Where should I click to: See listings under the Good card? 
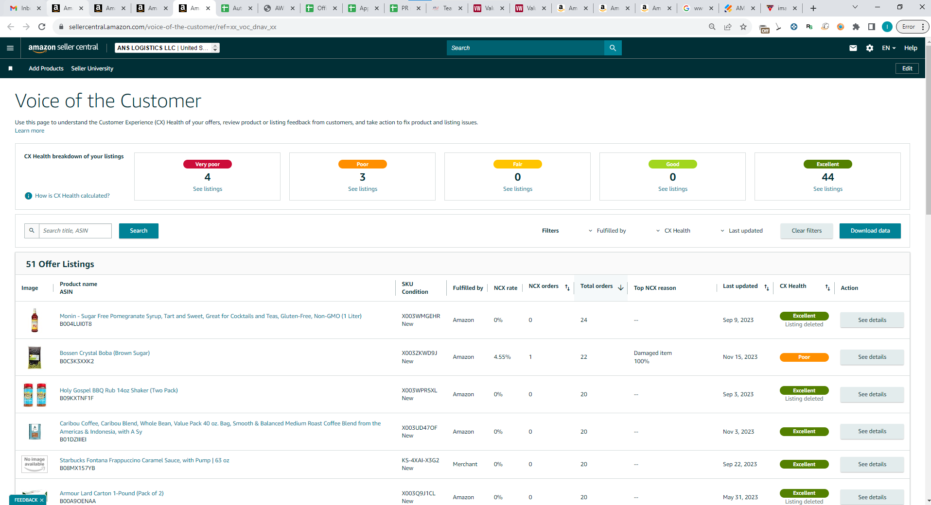[x=673, y=189]
